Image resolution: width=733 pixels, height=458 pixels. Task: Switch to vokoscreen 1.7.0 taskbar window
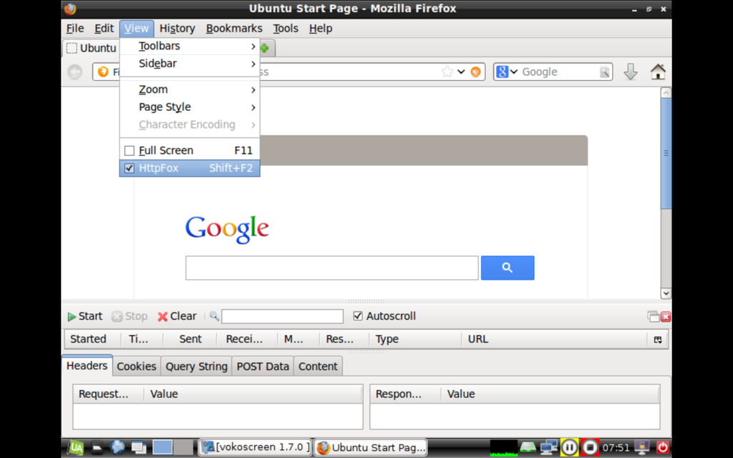[256, 447]
